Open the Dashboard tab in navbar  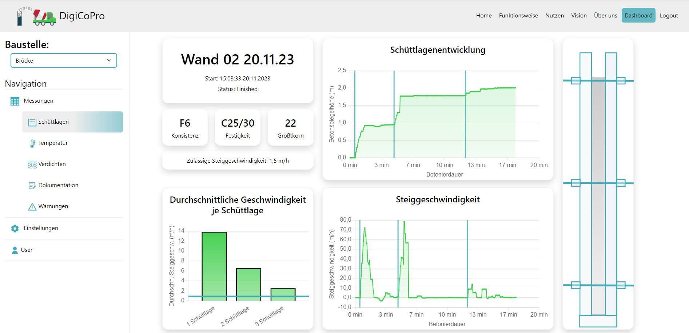coord(638,15)
